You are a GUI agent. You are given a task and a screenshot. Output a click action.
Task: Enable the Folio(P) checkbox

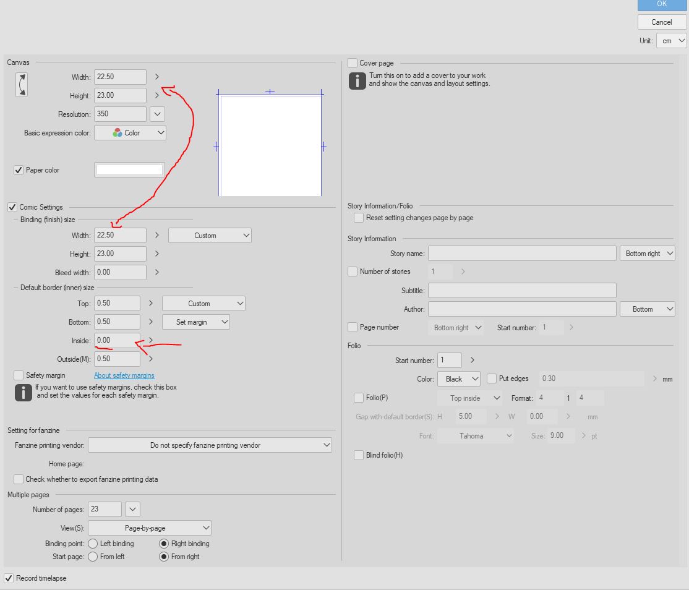click(359, 398)
